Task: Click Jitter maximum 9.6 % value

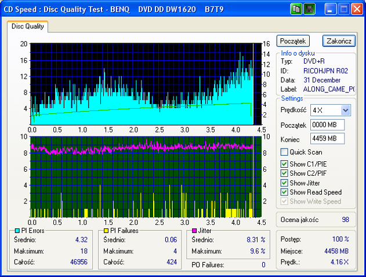Action: pyautogui.click(x=258, y=251)
